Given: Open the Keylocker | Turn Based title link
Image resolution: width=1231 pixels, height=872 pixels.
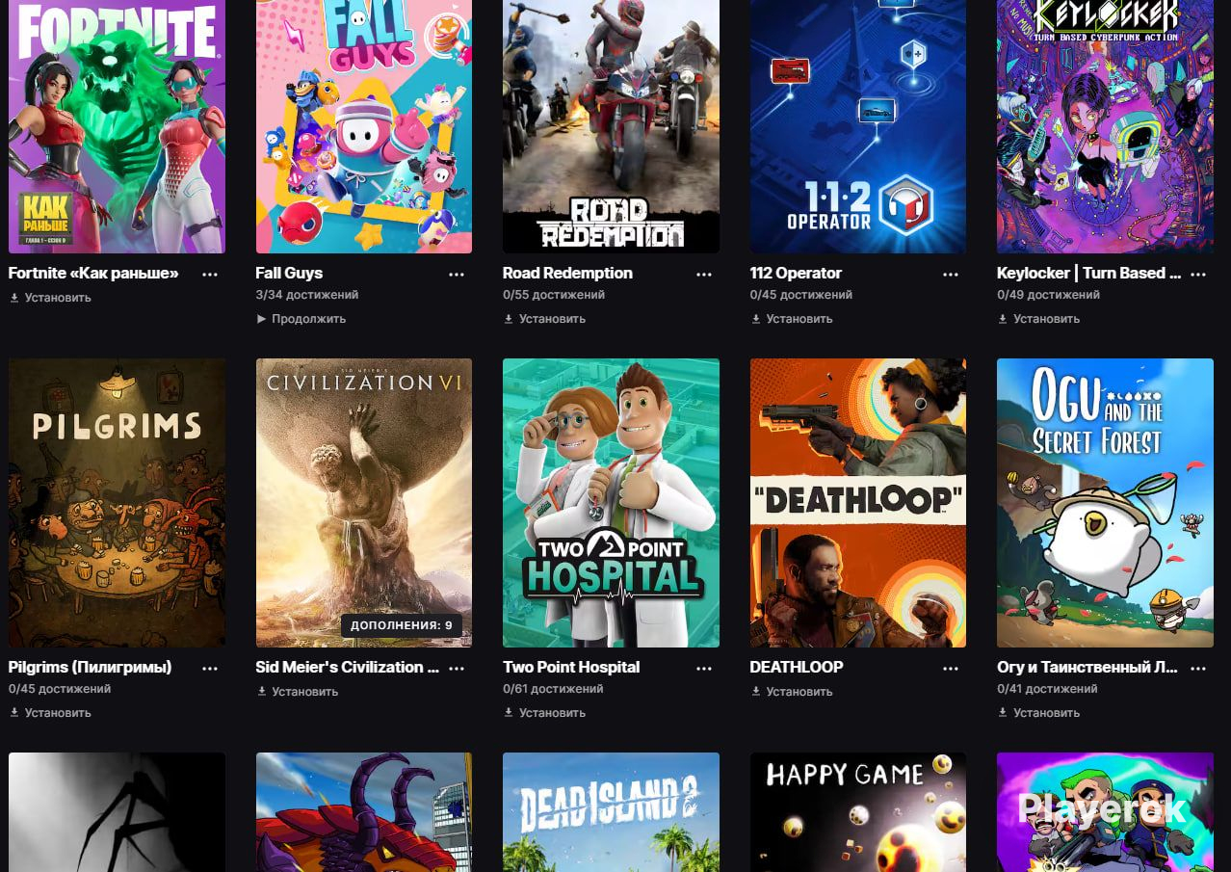Looking at the screenshot, I should [1088, 274].
